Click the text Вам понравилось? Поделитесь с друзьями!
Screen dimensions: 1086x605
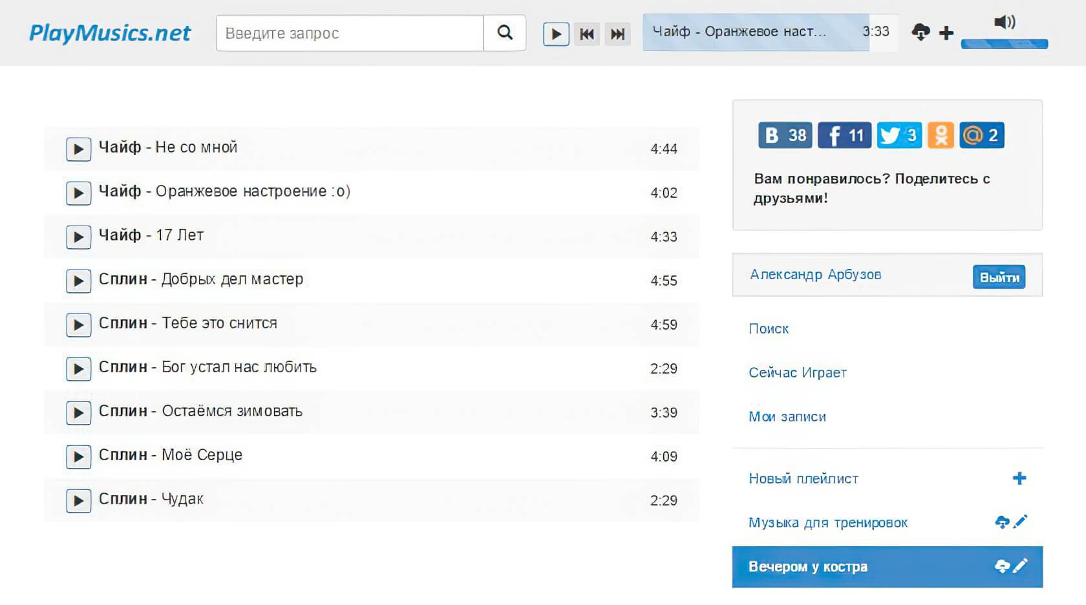(x=872, y=188)
